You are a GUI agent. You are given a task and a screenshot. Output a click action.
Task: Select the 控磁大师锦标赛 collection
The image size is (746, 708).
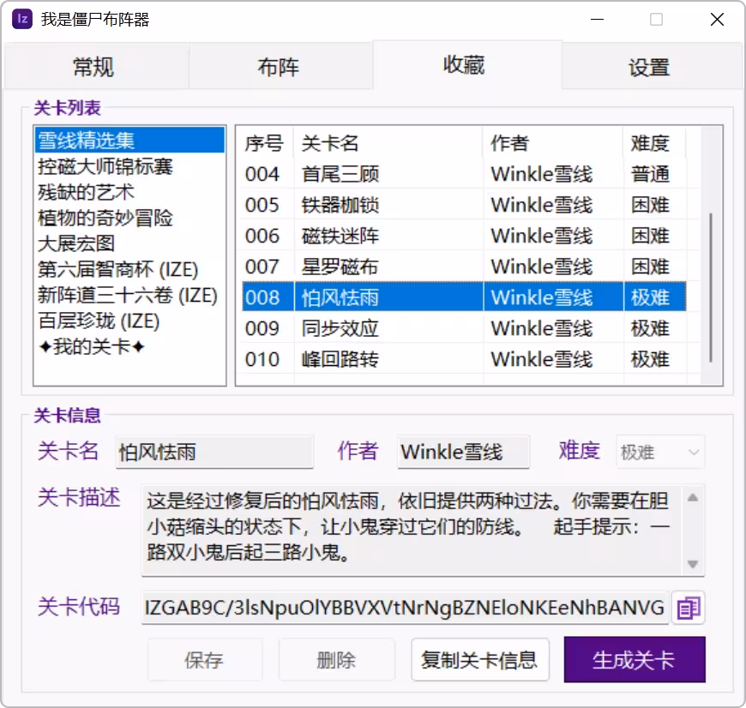tap(129, 166)
